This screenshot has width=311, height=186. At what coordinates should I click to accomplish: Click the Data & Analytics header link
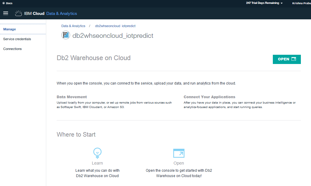tap(61, 13)
